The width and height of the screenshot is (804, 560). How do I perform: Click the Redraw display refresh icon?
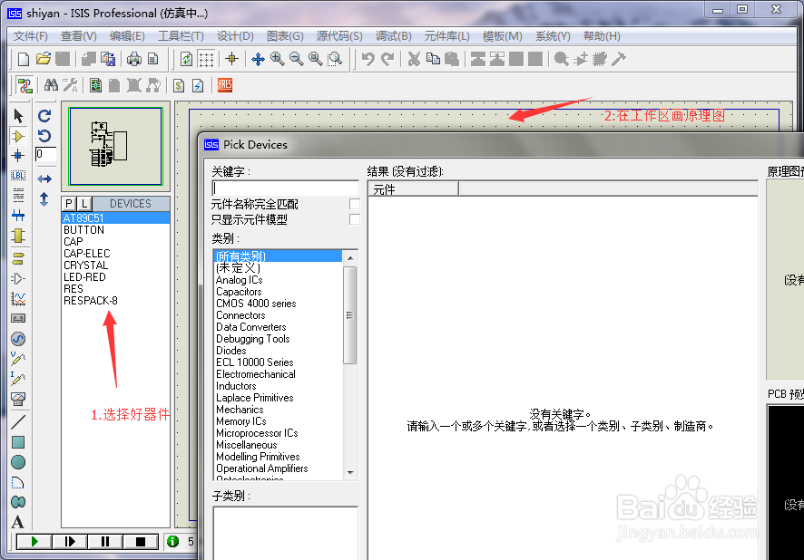(x=186, y=59)
